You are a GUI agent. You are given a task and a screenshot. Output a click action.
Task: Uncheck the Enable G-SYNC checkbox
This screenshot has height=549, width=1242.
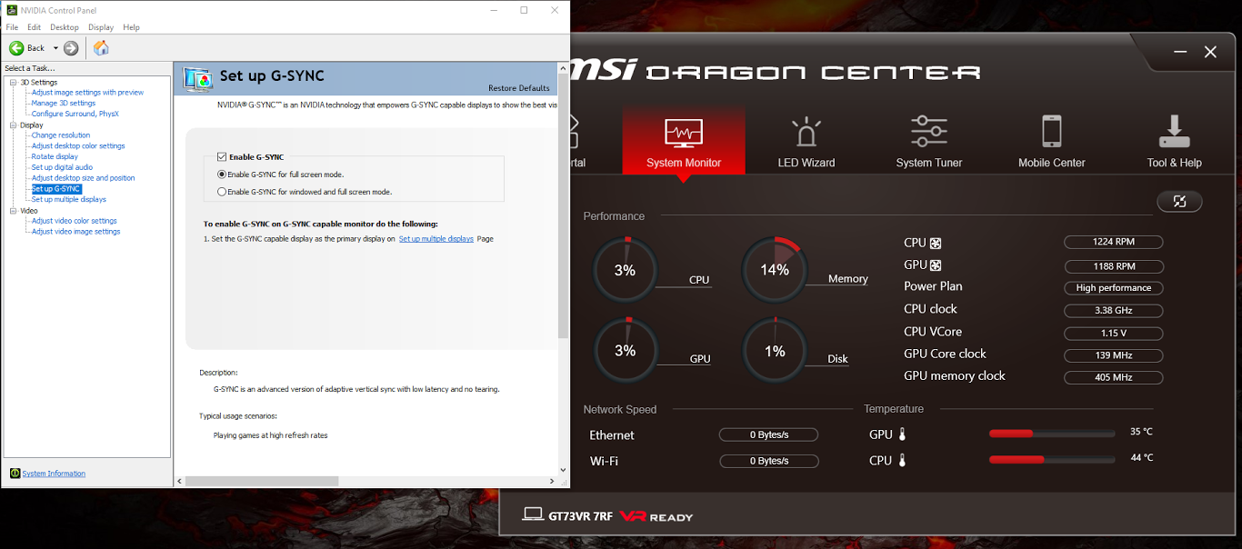coord(222,157)
